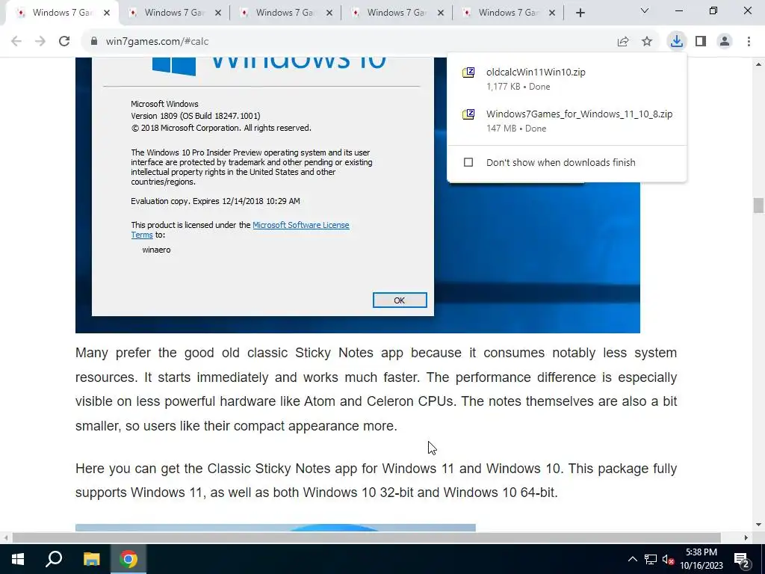This screenshot has height=574, width=765.
Task: Click the address bar URL win7games.com/#calc
Action: [157, 42]
